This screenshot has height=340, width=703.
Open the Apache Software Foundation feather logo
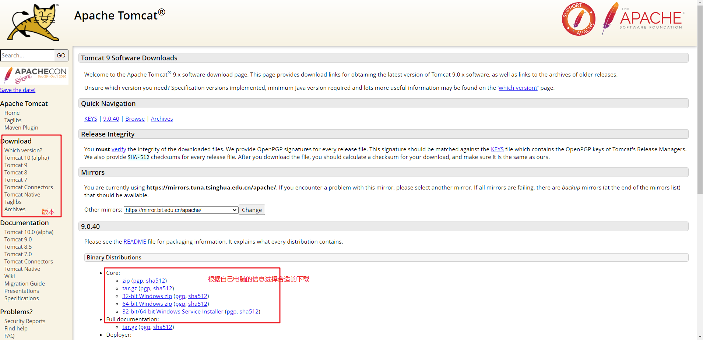pyautogui.click(x=643, y=19)
